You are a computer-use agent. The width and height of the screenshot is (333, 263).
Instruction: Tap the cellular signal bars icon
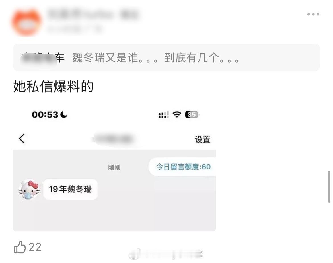(164, 115)
